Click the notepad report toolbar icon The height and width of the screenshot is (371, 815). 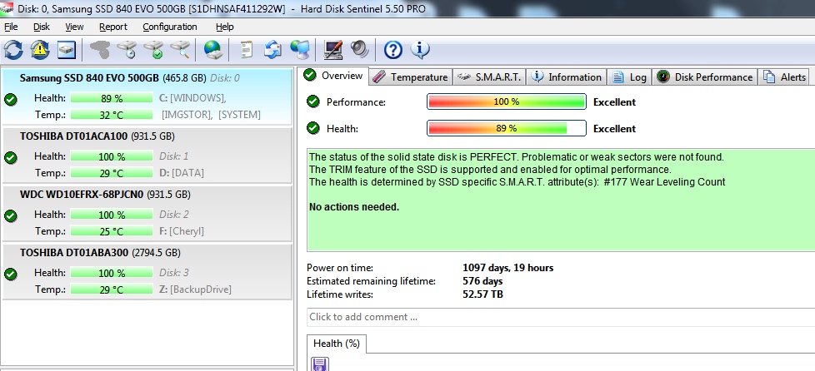pyautogui.click(x=246, y=50)
